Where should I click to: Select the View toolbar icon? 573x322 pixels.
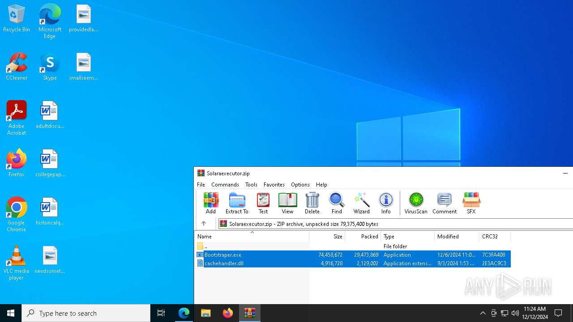click(x=288, y=203)
